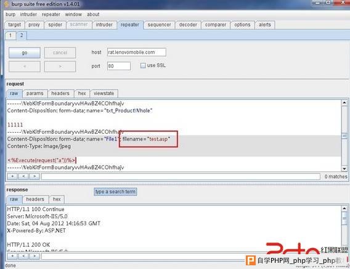Select the response raw tab
350x269 pixels.
14,199
